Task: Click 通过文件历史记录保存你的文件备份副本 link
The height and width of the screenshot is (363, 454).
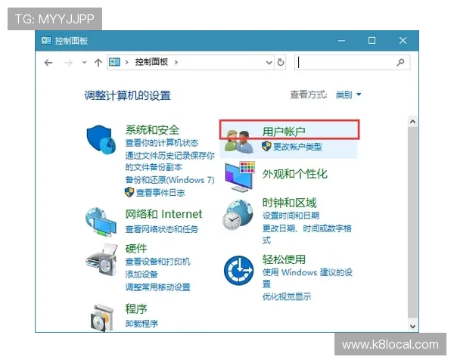Action: point(170,162)
